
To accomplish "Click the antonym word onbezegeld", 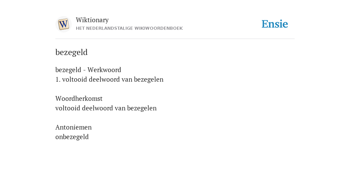I will click(x=72, y=137).
